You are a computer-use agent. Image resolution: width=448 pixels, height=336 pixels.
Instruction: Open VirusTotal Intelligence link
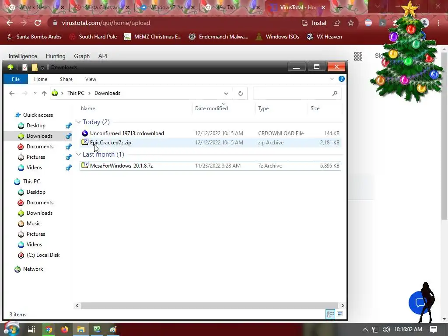23,56
